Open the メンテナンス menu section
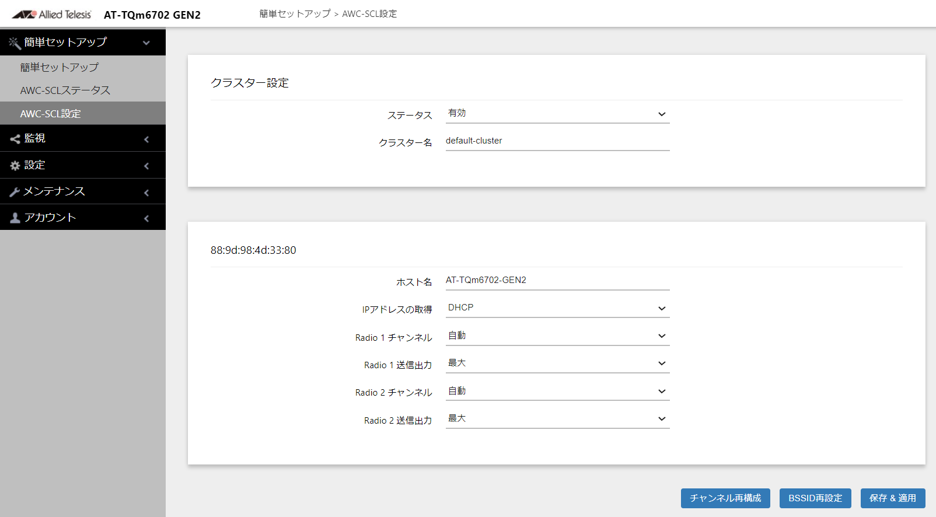The height and width of the screenshot is (517, 936). coord(83,191)
